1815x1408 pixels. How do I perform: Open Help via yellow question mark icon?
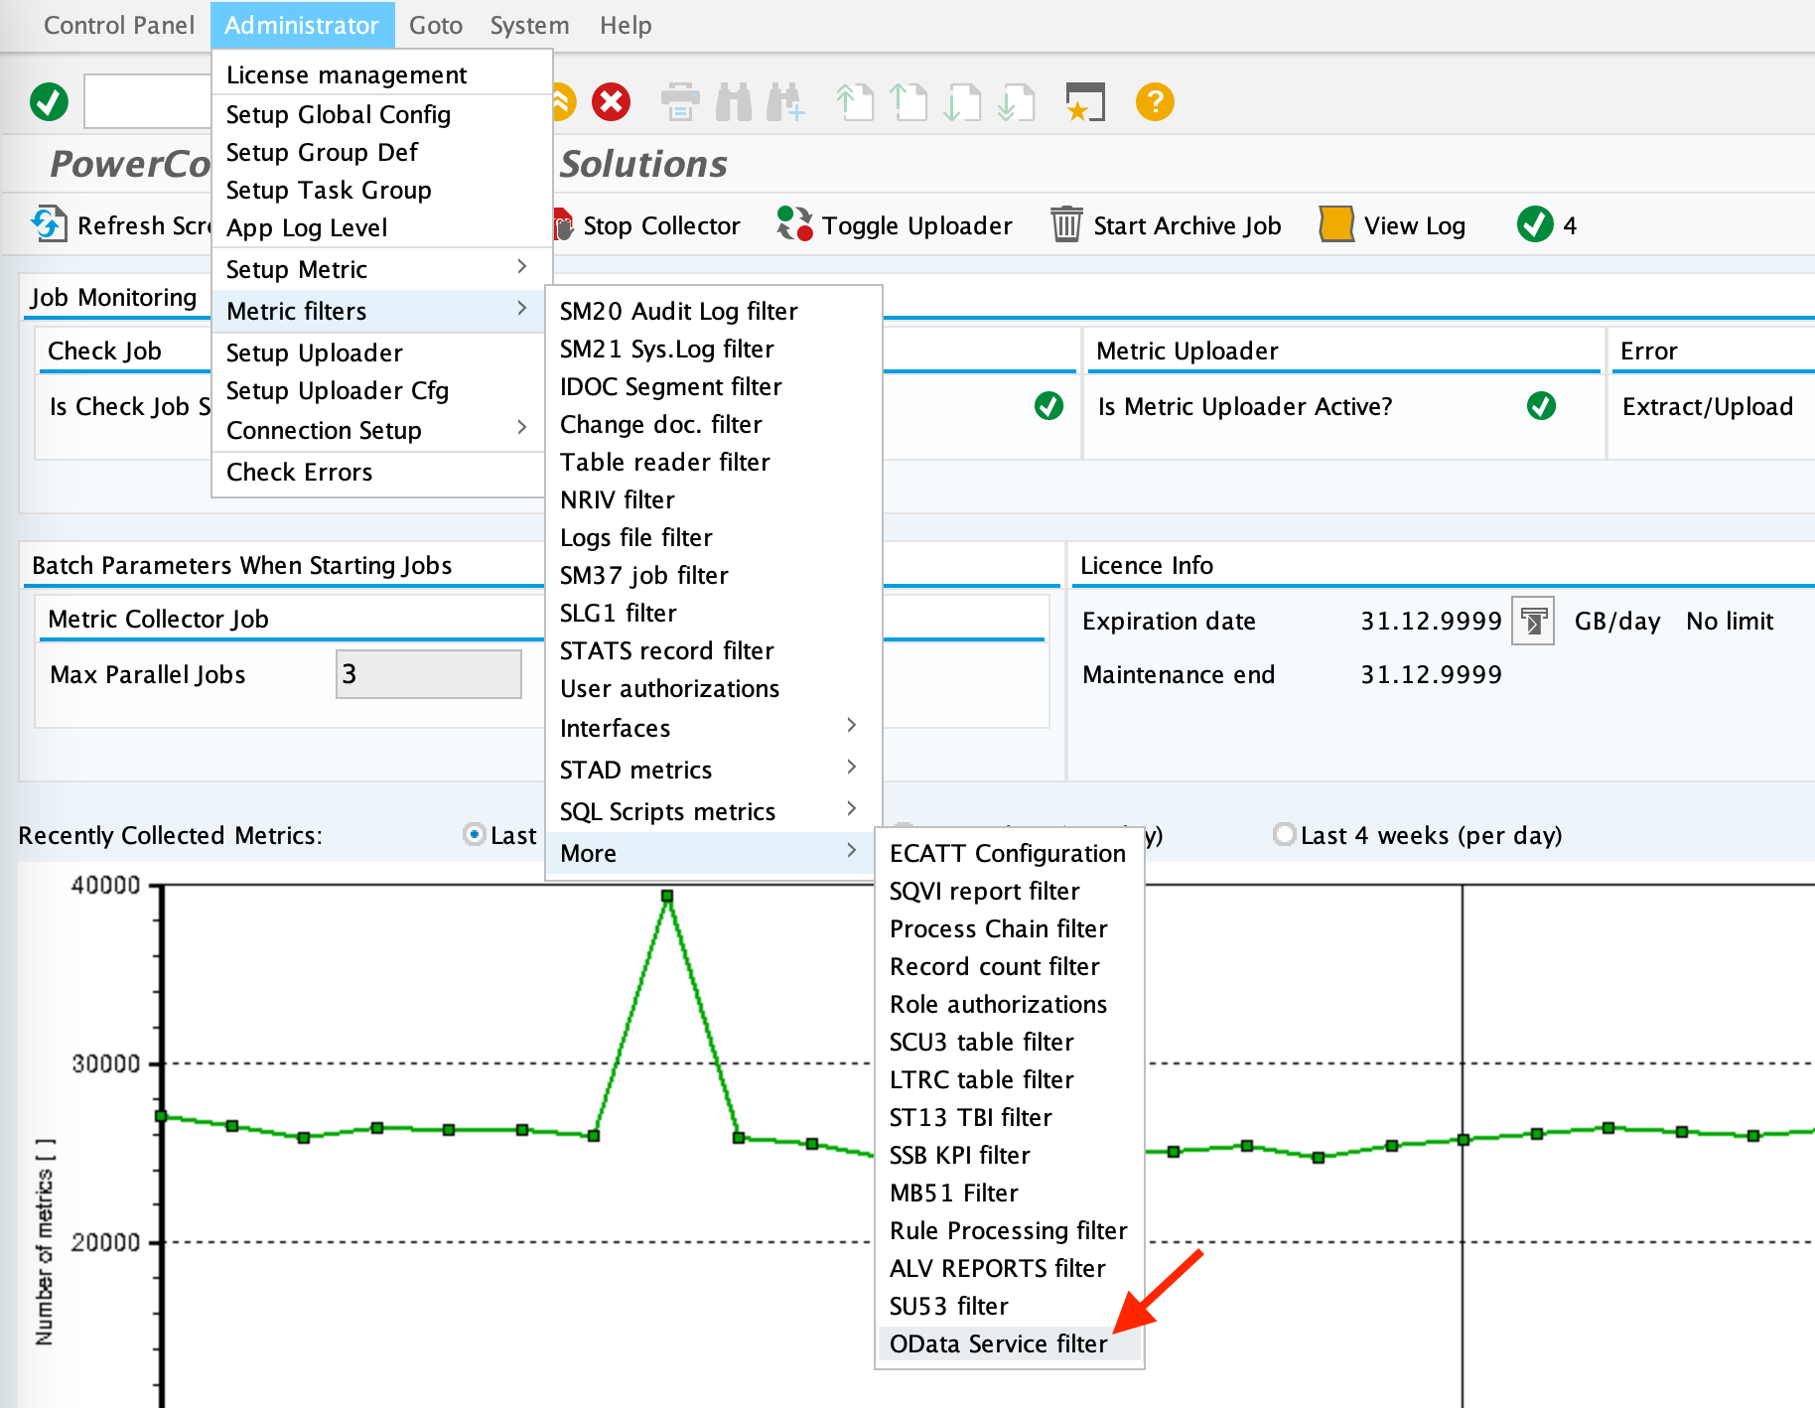click(x=1154, y=101)
